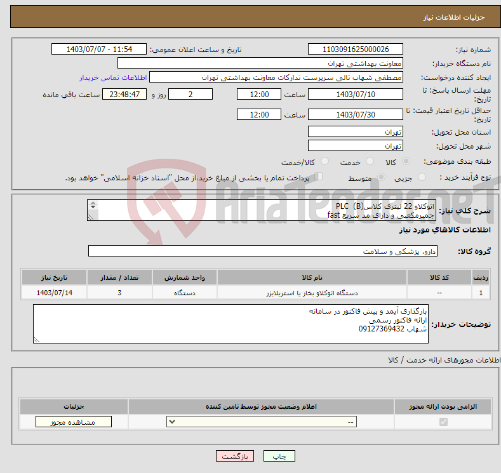The width and height of the screenshot is (501, 473).
Task: Click the unit cell دستگاه
Action: click(x=184, y=293)
